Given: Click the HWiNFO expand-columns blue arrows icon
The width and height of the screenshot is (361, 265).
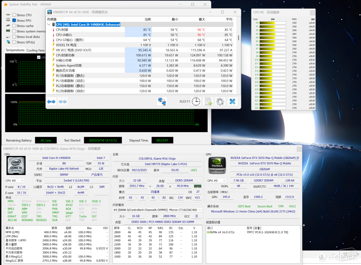Looking at the screenshot, I should (51, 102).
